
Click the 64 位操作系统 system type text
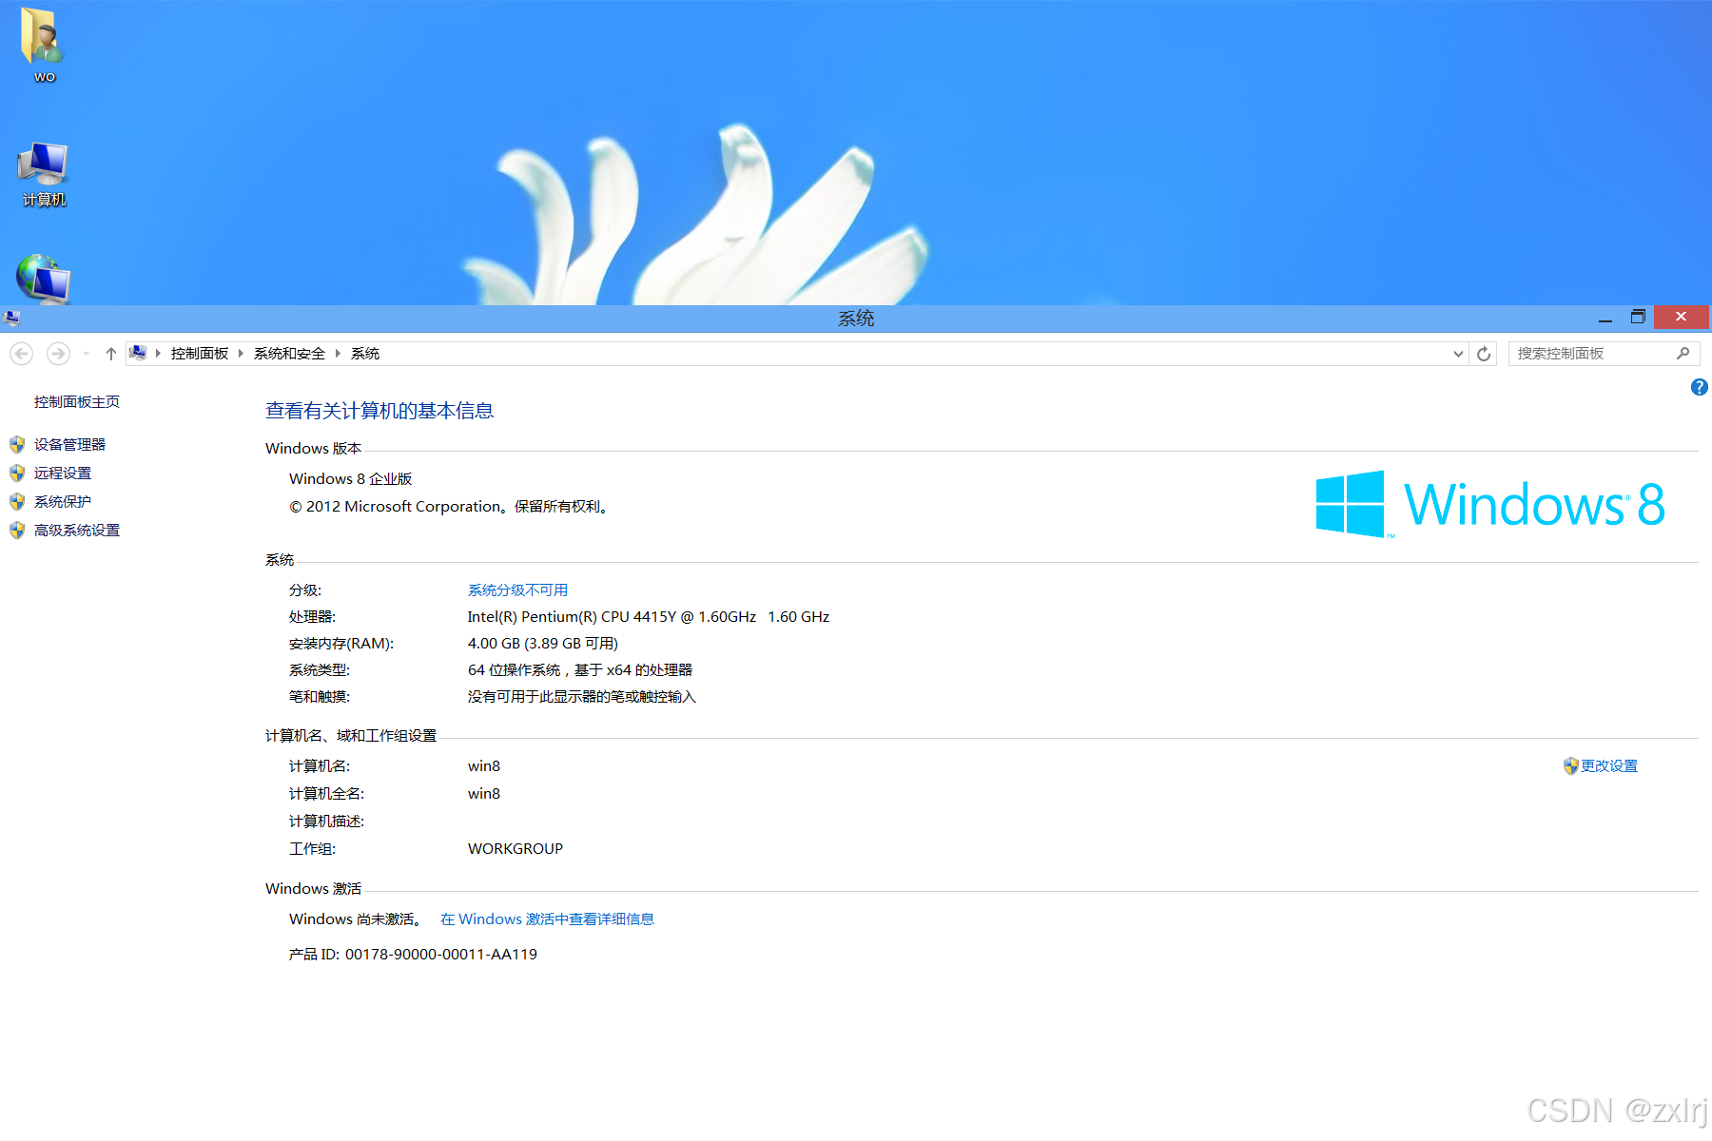[x=580, y=670]
